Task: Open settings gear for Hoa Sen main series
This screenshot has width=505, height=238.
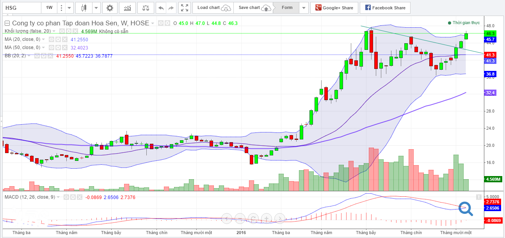Action: [167, 23]
